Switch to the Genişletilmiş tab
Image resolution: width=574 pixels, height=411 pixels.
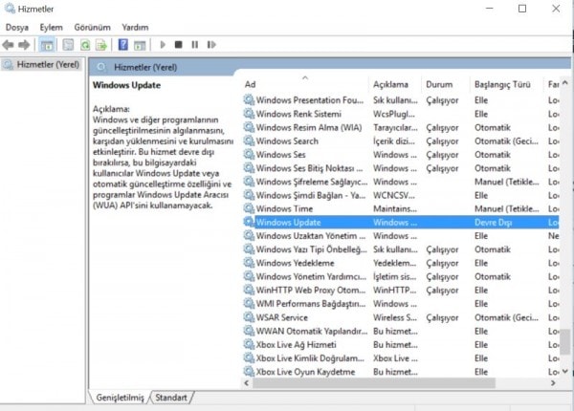[x=120, y=398]
